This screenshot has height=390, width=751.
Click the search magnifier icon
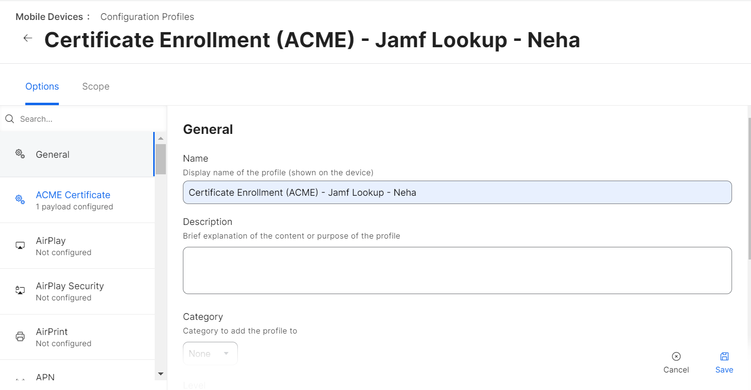[x=10, y=119]
